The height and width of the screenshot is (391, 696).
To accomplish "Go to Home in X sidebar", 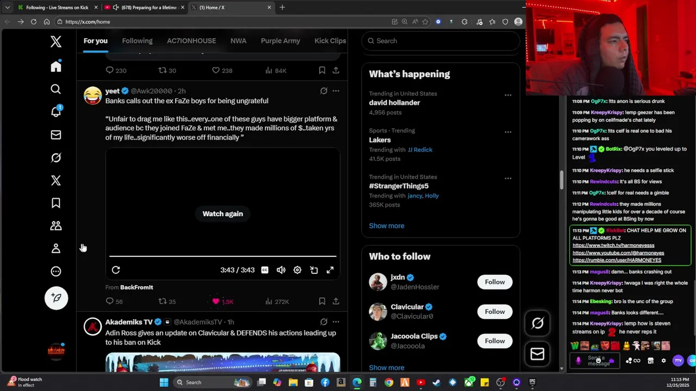I will click(56, 66).
